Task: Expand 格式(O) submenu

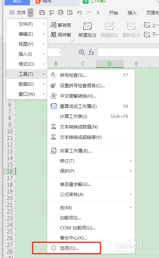Action: coord(27,64)
